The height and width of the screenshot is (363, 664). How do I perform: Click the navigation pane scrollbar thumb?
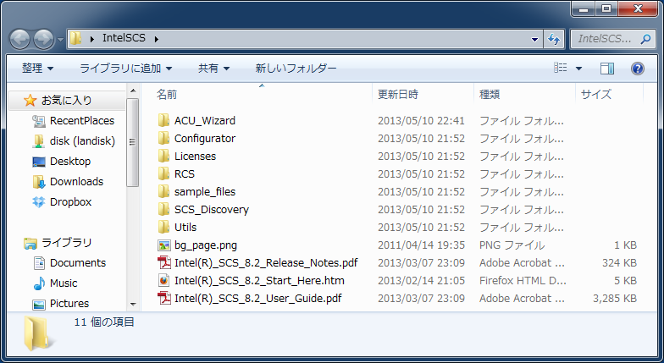[132, 142]
